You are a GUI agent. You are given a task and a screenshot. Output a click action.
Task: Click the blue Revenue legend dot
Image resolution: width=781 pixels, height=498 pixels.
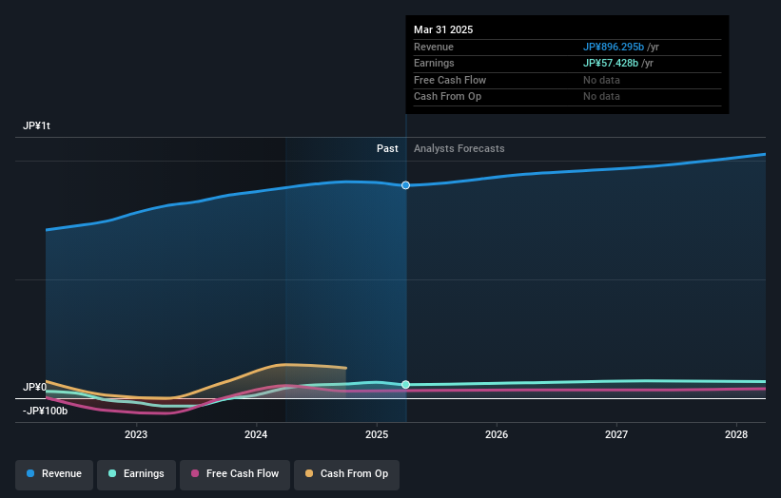[x=30, y=473]
